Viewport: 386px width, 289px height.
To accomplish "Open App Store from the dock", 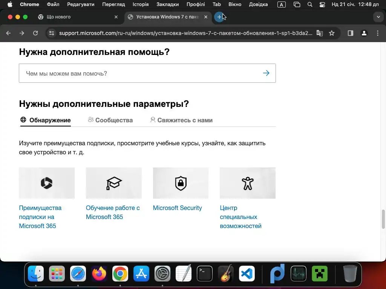I will click(141, 274).
